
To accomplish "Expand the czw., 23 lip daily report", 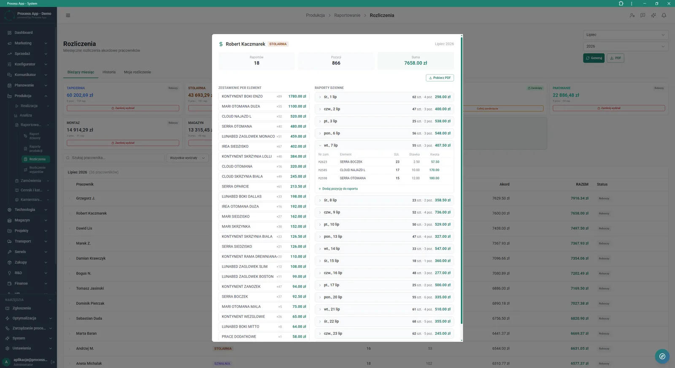I will pyautogui.click(x=384, y=333).
